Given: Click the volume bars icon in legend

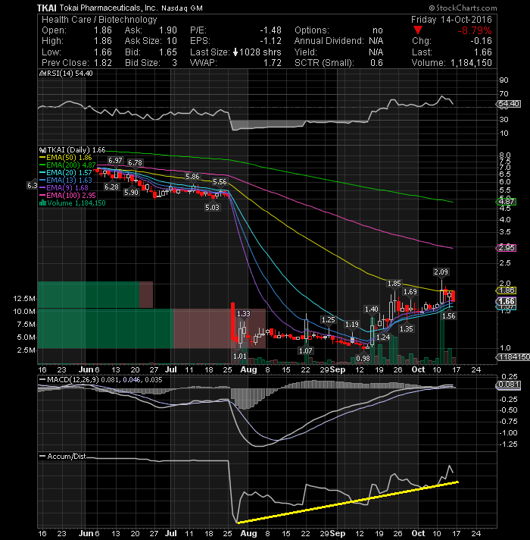Looking at the screenshot, I should pyautogui.click(x=42, y=203).
